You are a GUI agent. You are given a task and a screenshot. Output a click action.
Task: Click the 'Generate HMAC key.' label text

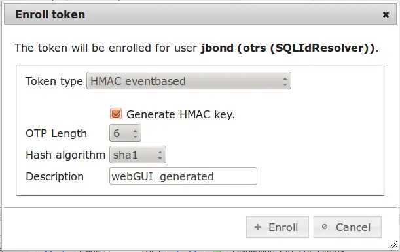click(x=181, y=114)
